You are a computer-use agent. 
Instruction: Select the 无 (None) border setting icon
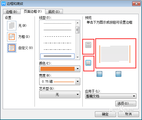point(12,26)
